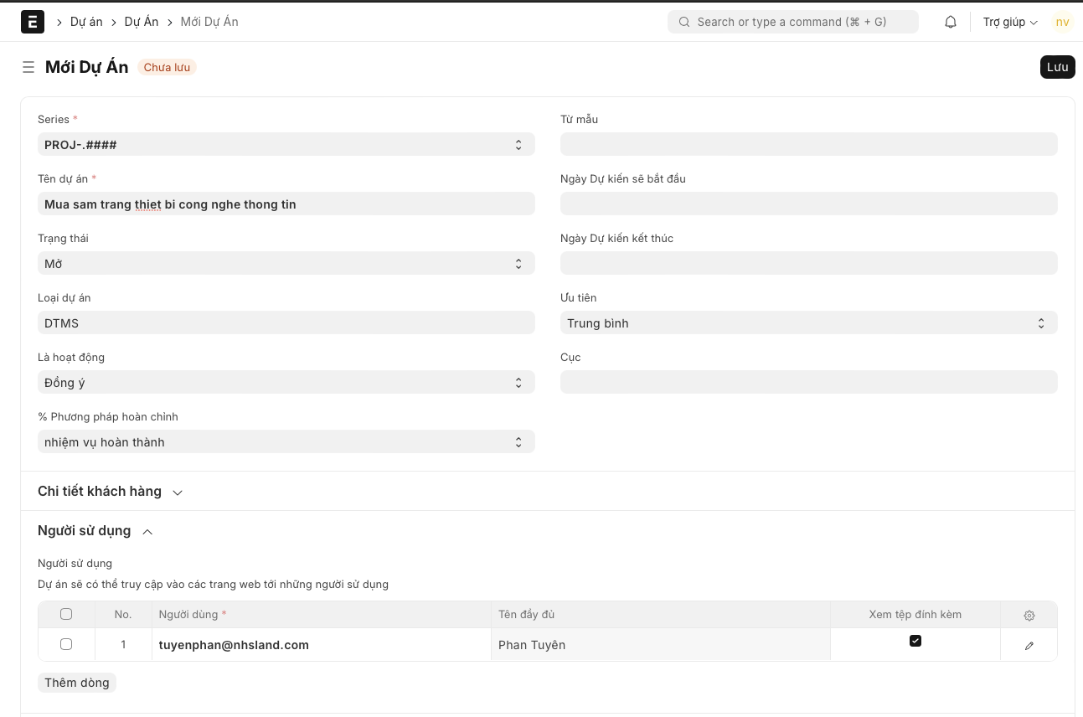Screen dimensions: 1083x717
Task: Click the 'Ngày Dự kiến sẽ bắt đầu' field
Action: (808, 204)
